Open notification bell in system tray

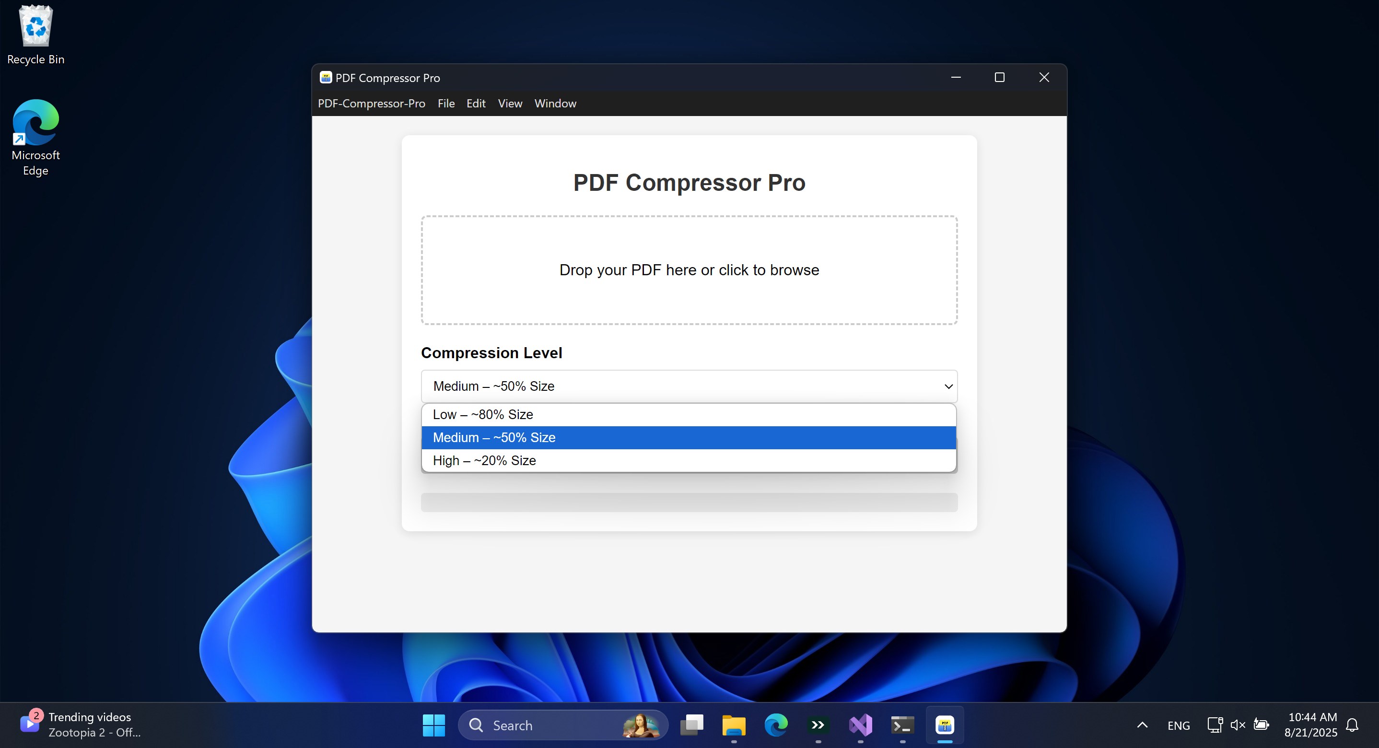pos(1352,725)
